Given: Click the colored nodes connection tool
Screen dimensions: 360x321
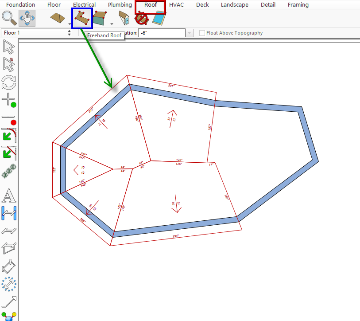Looking at the screenshot, I should pyautogui.click(x=9, y=317).
